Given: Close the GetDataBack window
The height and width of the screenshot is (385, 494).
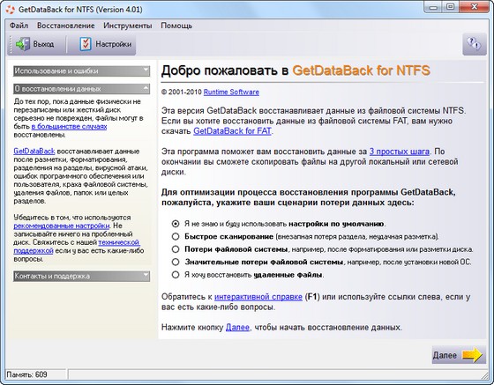Looking at the screenshot, I should 475,7.
